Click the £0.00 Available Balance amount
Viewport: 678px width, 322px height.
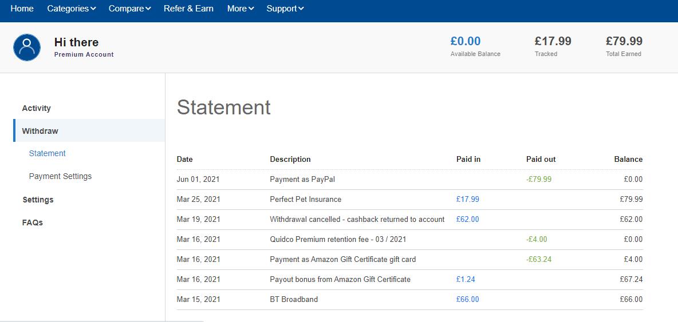466,41
